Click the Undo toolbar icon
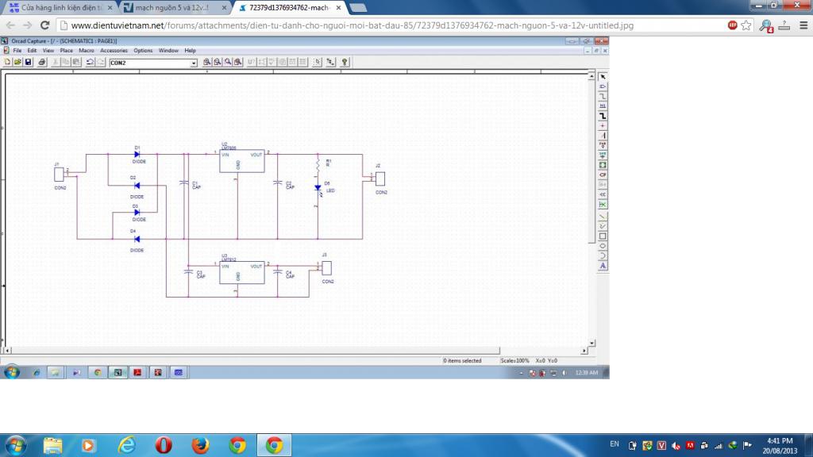 point(90,62)
